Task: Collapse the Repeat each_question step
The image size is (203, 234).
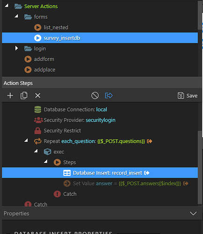Action: (x=26, y=140)
